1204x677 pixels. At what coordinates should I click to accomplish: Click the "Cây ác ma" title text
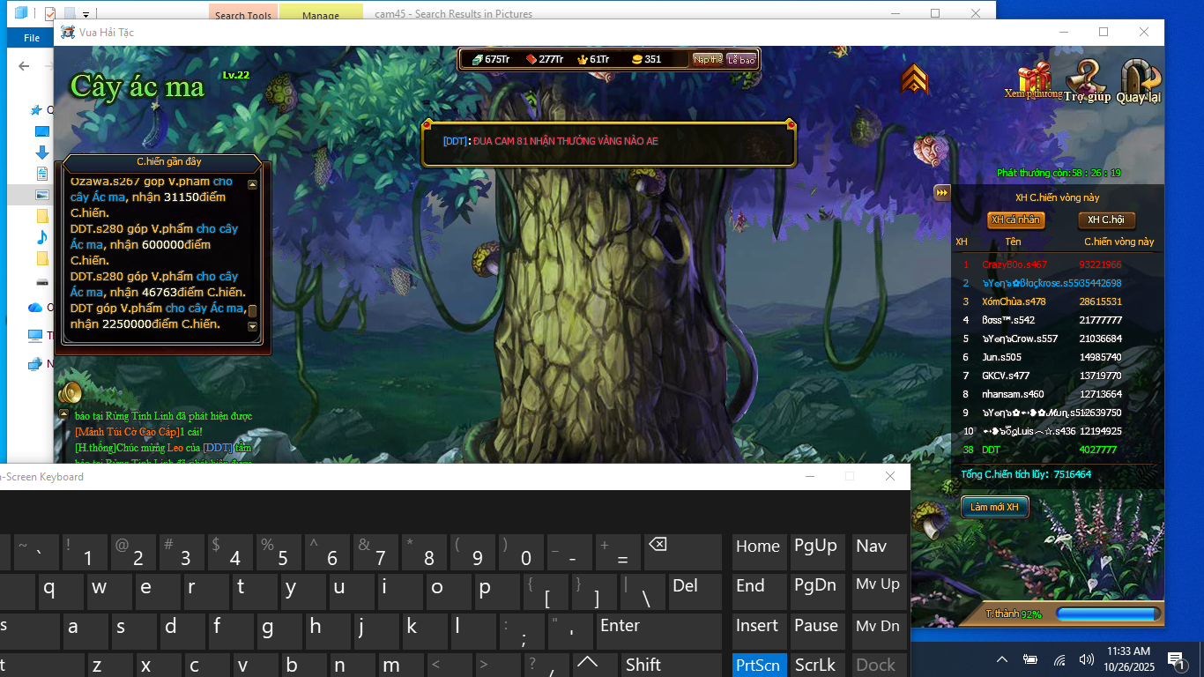click(x=137, y=86)
